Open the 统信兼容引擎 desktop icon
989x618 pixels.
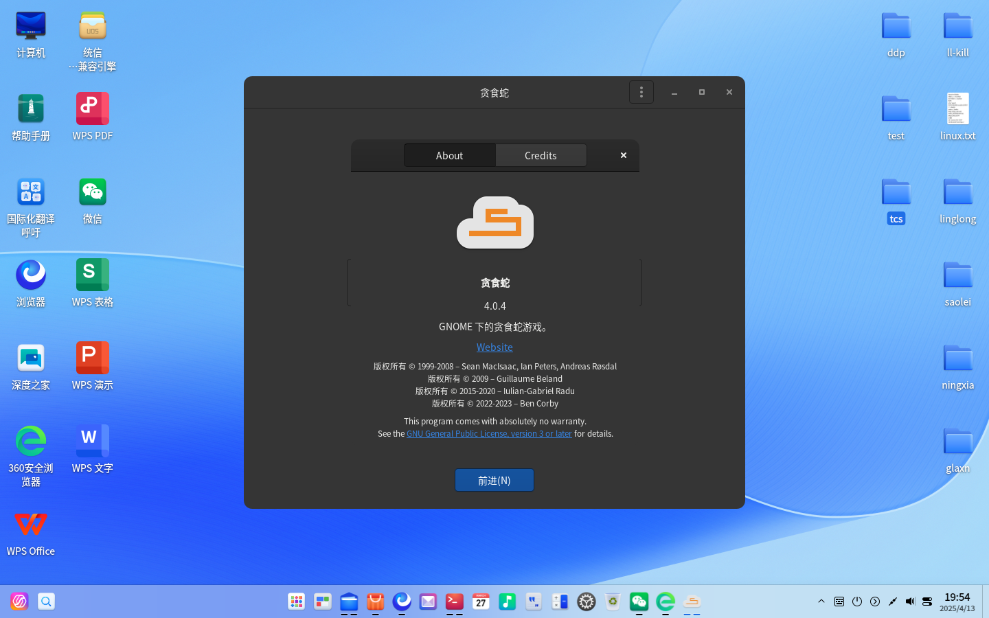[93, 41]
